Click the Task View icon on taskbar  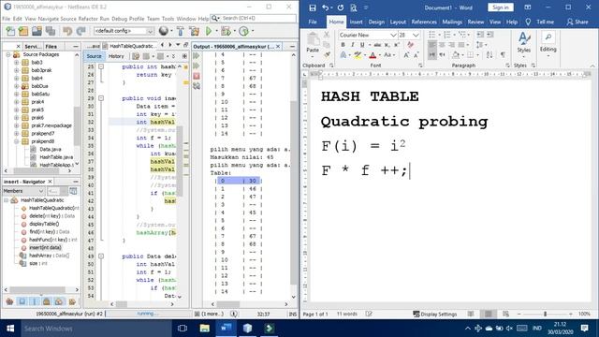point(183,329)
